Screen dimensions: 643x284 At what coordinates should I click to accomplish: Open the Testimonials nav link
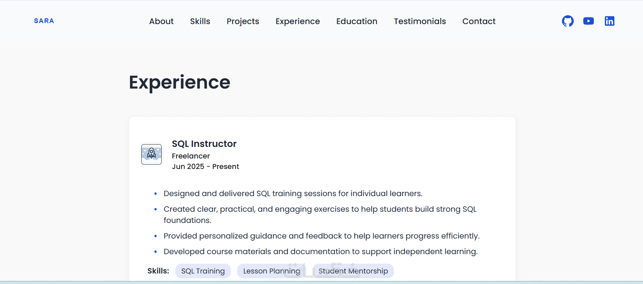[420, 21]
